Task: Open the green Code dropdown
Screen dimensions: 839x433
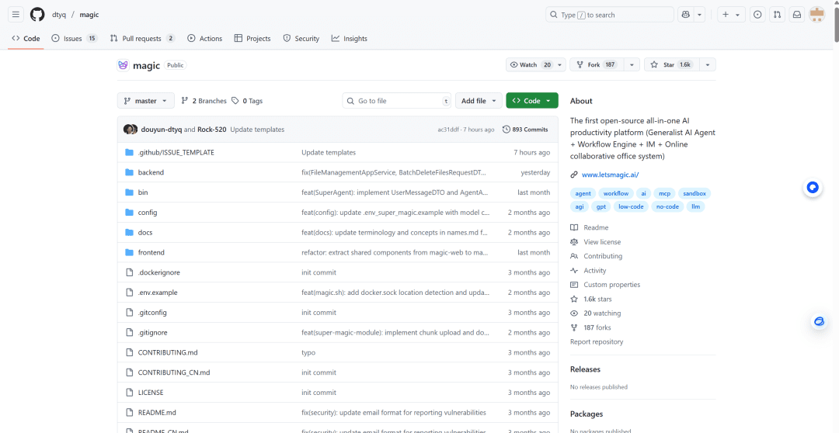Action: [x=532, y=101]
